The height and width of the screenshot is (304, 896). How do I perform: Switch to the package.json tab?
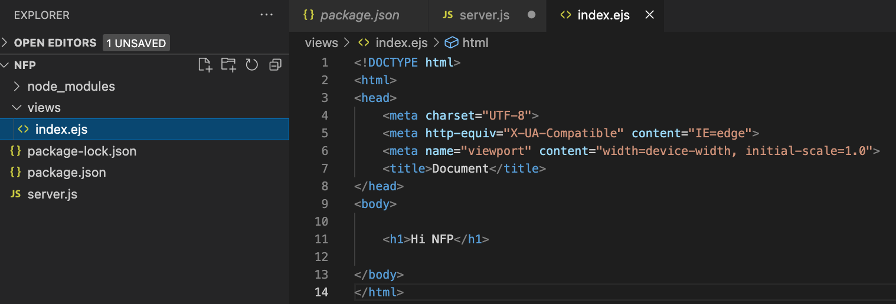click(359, 15)
